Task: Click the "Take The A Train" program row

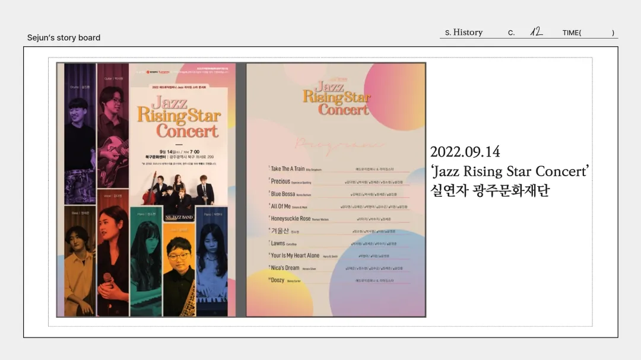Action: coord(339,169)
